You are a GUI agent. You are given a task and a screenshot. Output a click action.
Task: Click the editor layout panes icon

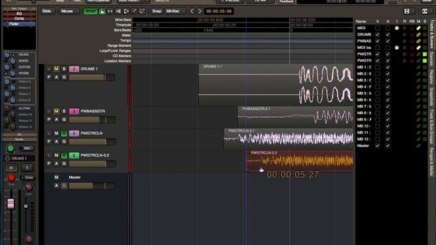[x=424, y=12]
